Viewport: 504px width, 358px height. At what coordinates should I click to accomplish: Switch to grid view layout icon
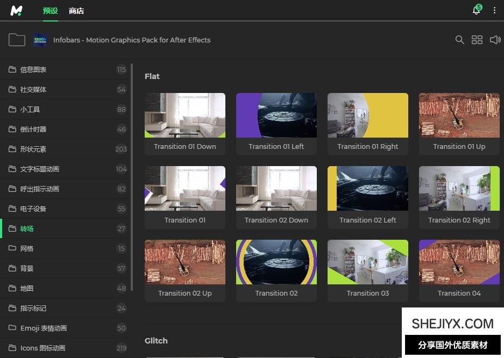coord(477,40)
